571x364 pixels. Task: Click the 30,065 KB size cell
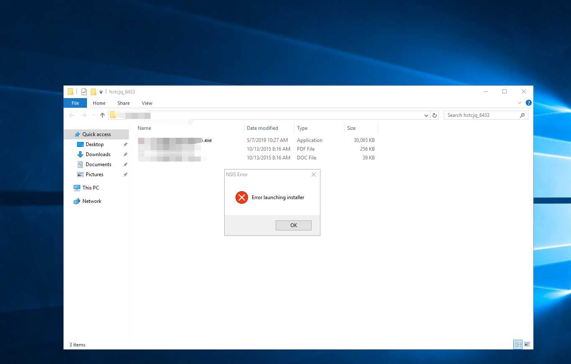pyautogui.click(x=364, y=140)
